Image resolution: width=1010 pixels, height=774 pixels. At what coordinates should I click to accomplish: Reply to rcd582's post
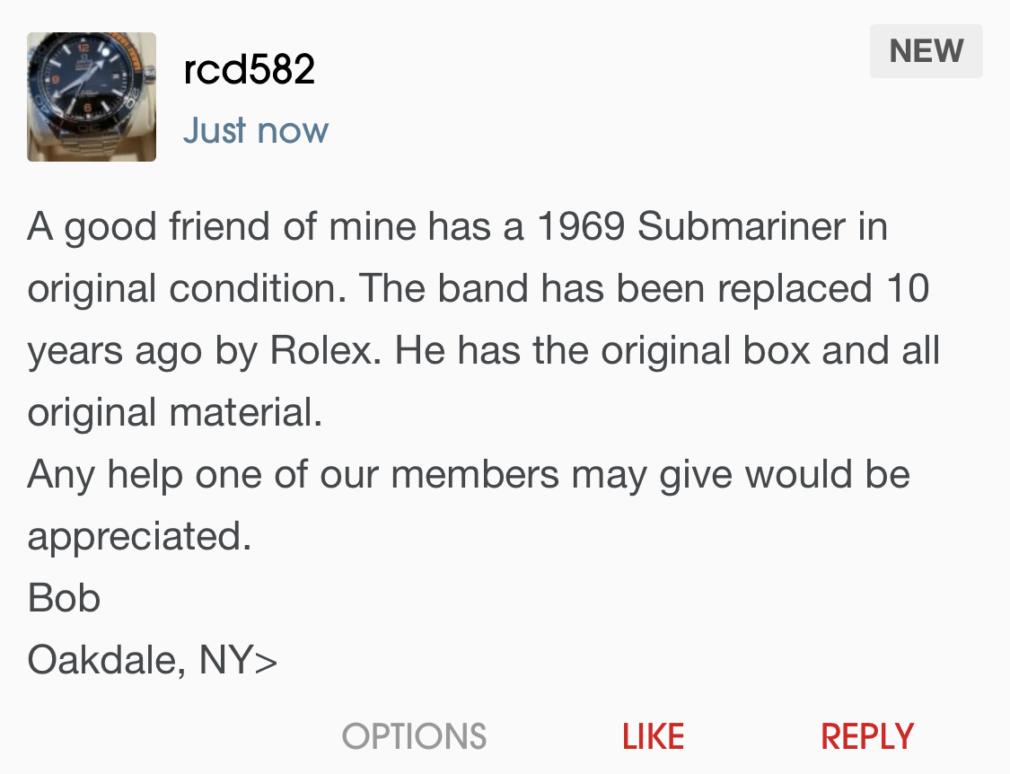tap(866, 736)
